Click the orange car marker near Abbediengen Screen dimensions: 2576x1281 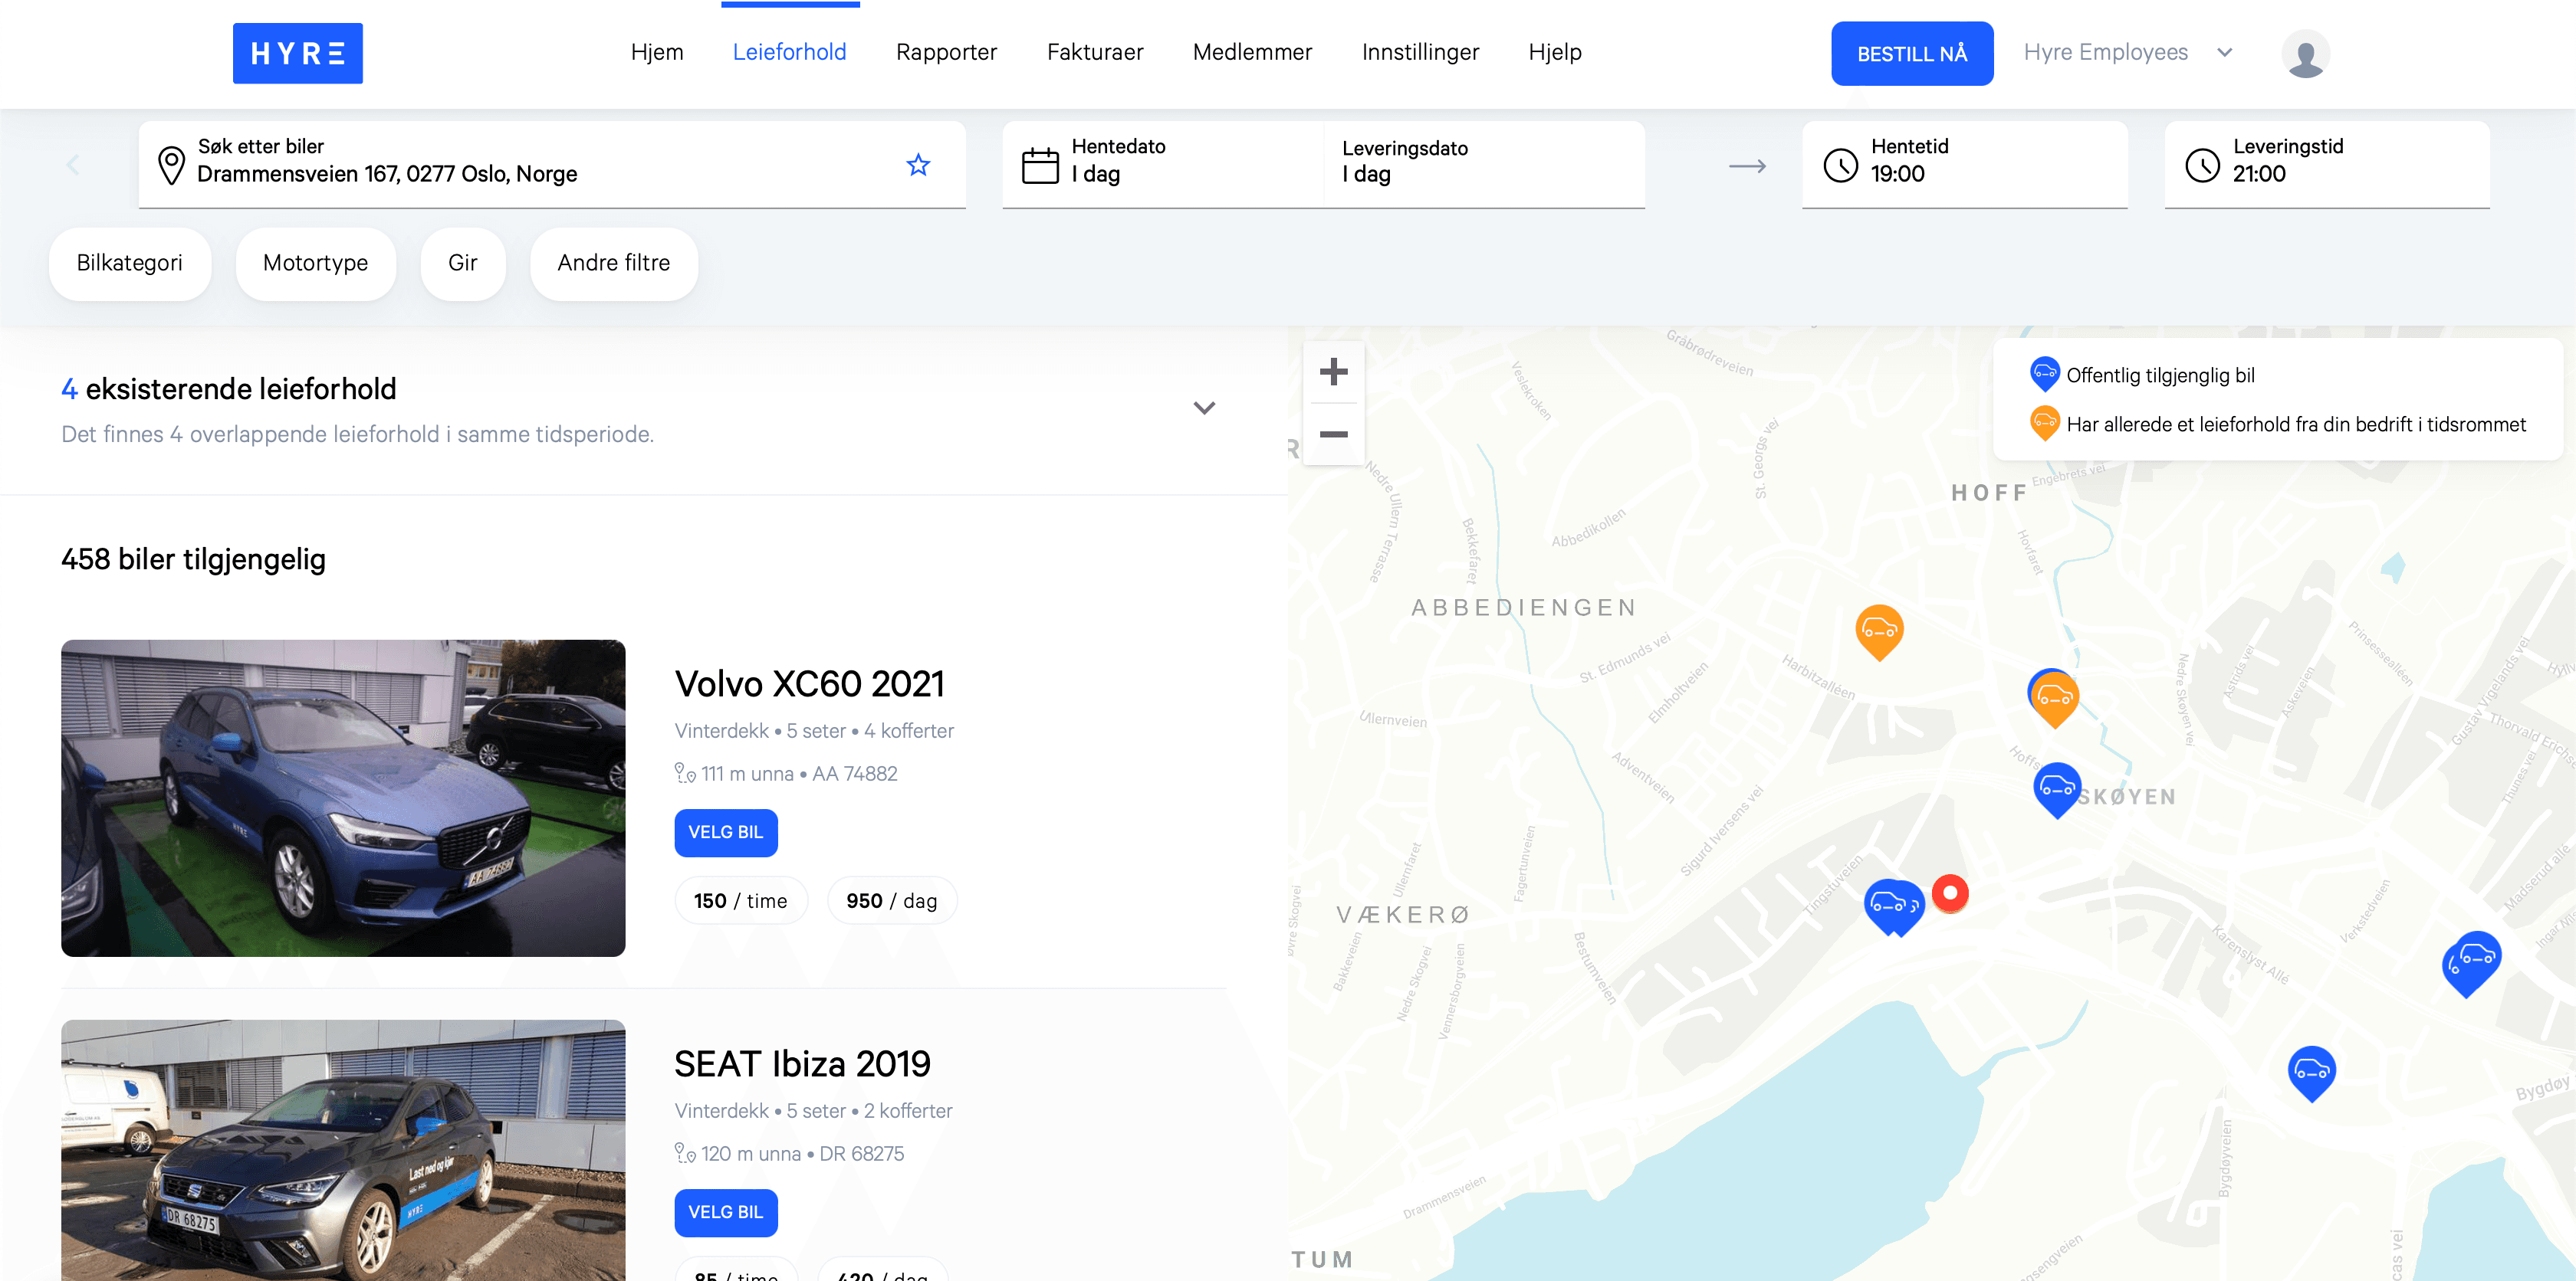coord(1879,631)
